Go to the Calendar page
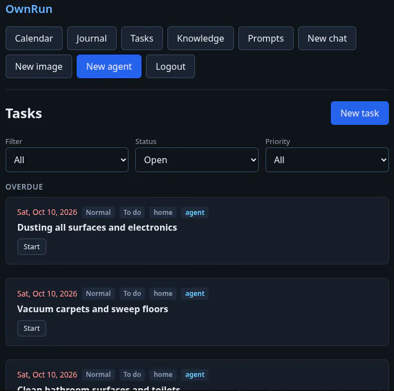Image resolution: width=394 pixels, height=391 pixels. click(34, 38)
